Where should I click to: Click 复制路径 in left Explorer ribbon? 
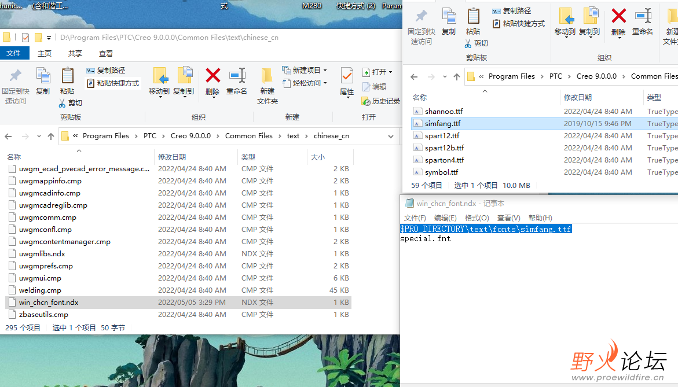[106, 71]
